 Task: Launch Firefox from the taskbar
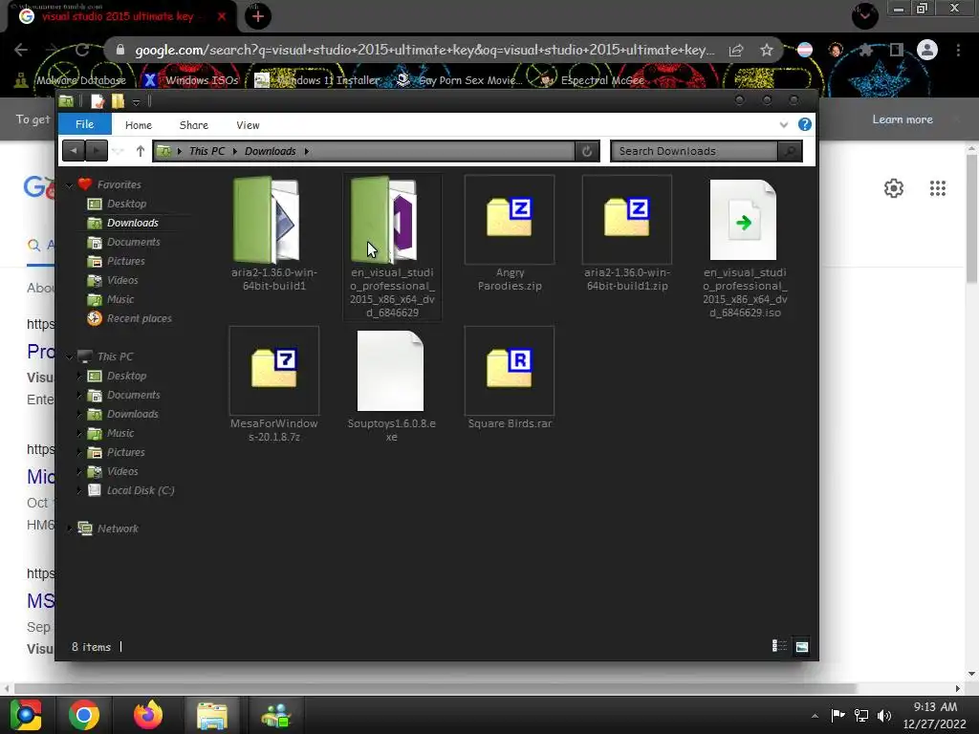click(x=148, y=715)
